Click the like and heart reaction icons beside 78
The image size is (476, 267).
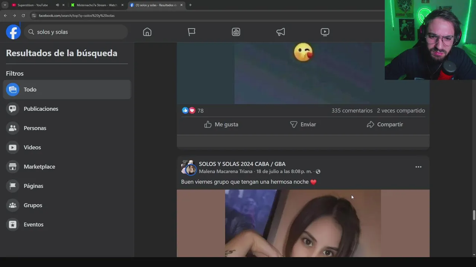coord(189,111)
